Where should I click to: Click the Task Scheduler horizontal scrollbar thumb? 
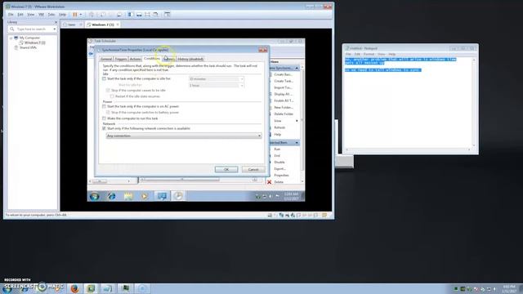[181, 180]
